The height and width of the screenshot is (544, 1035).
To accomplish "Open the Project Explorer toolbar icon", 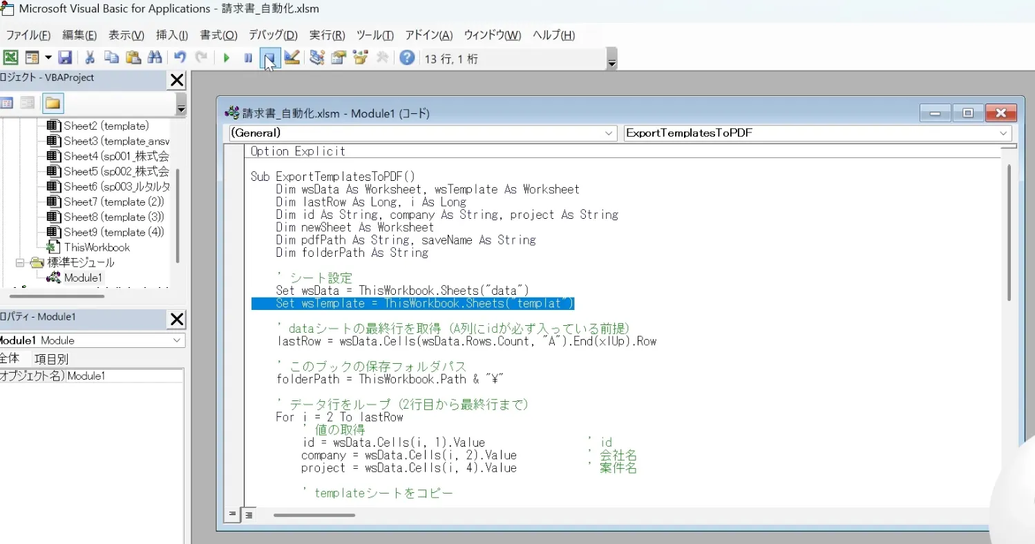I will pyautogui.click(x=317, y=58).
